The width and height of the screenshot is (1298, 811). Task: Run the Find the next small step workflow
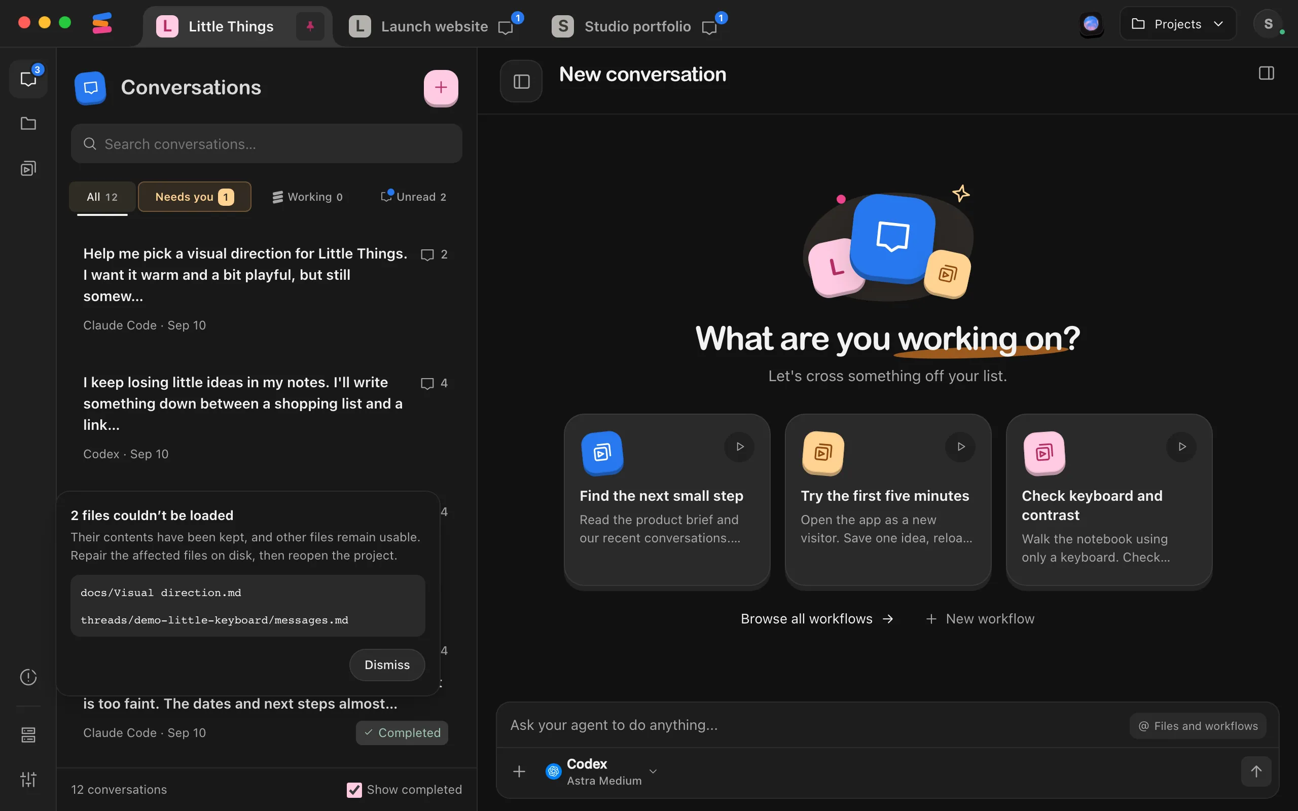click(740, 447)
